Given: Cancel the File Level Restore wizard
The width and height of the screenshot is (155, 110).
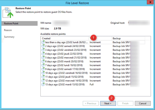Looking at the screenshot, I should click(143, 103).
